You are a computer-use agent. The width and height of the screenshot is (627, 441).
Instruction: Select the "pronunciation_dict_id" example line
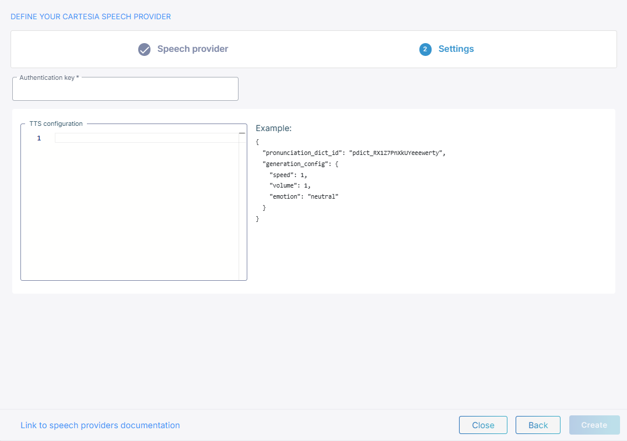tap(354, 153)
